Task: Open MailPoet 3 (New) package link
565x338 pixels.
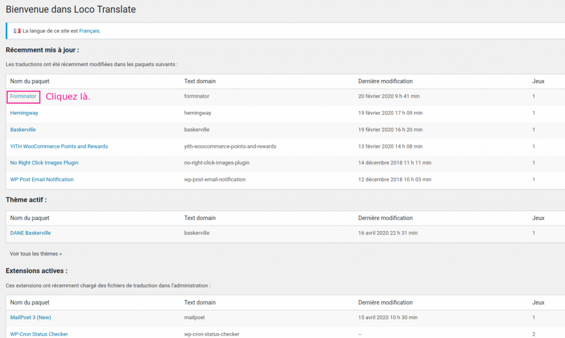Action: [x=31, y=318]
